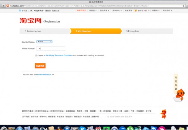188x130 pixels.
Task: Open 开放平台 footer link
Action: [61, 116]
